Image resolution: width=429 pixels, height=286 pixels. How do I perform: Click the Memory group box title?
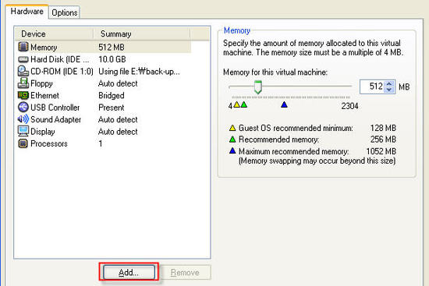pos(237,30)
